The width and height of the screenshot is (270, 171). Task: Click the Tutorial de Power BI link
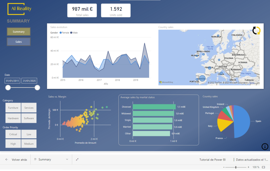(214, 160)
